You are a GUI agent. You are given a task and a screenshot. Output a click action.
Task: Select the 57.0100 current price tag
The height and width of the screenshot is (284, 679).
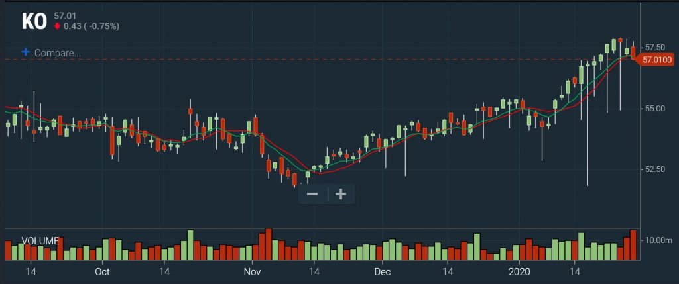tap(656, 60)
